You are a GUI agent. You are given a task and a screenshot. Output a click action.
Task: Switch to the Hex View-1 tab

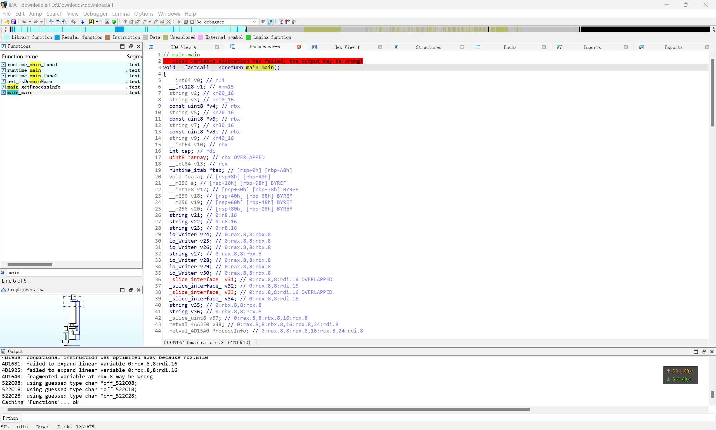pos(347,47)
